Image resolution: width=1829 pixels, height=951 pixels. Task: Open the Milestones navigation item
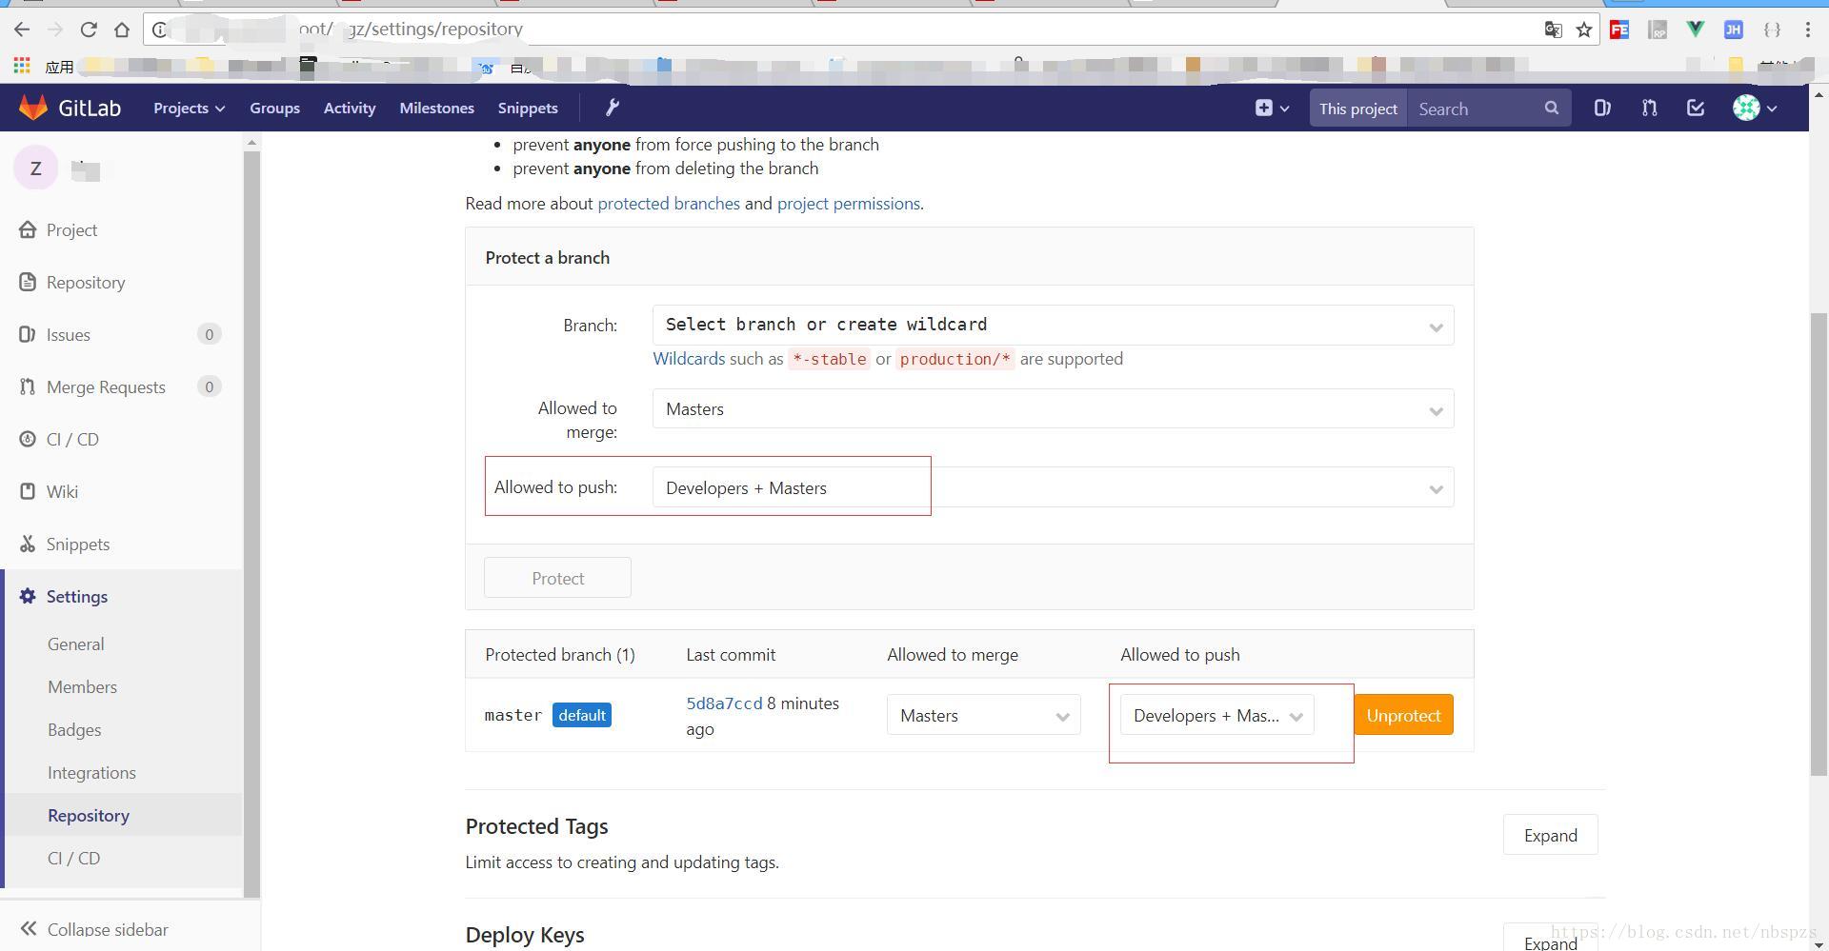click(x=436, y=108)
